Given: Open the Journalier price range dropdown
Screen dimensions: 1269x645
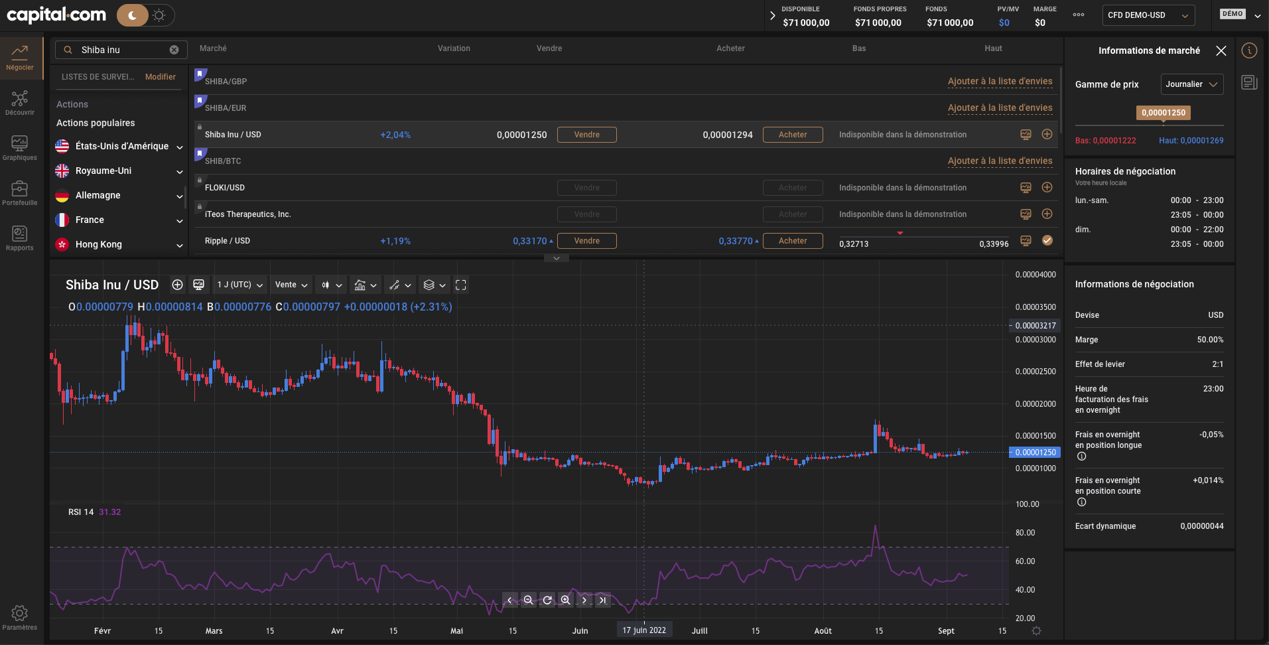Looking at the screenshot, I should [1192, 84].
